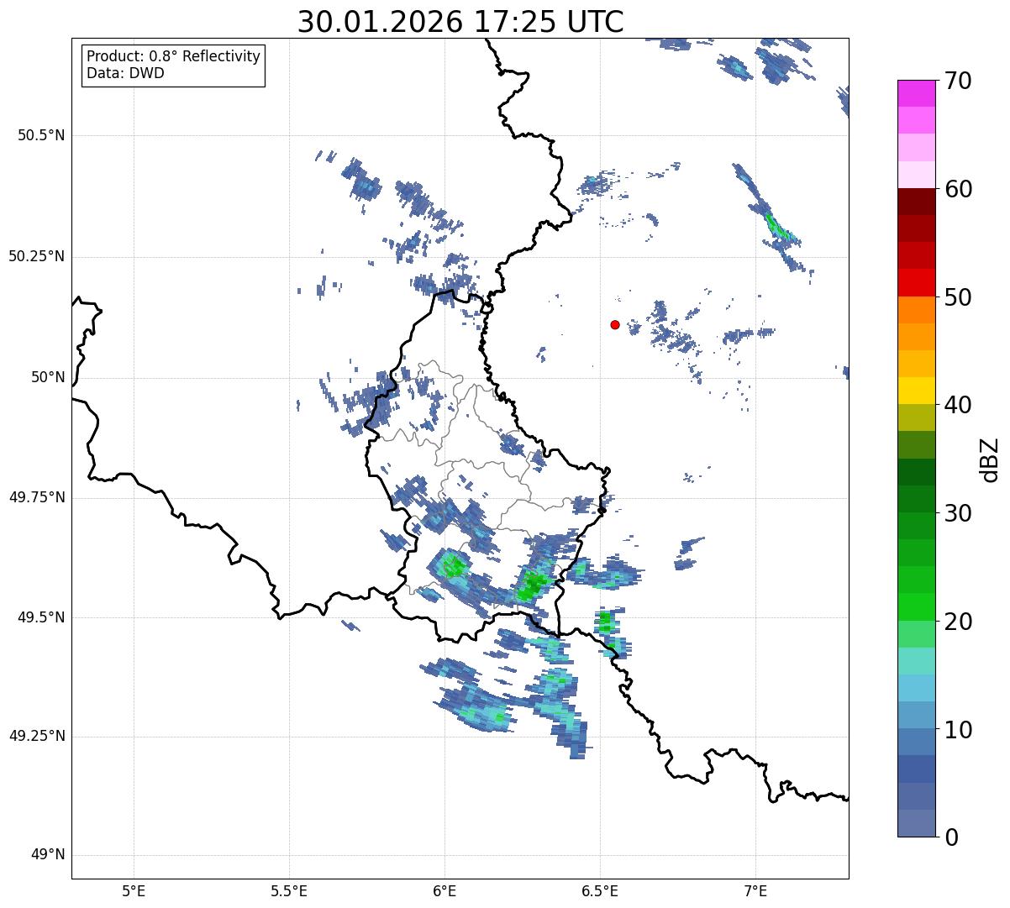Click the colorbar tick label 30
This screenshot has width=1010, height=908.
coord(959,513)
